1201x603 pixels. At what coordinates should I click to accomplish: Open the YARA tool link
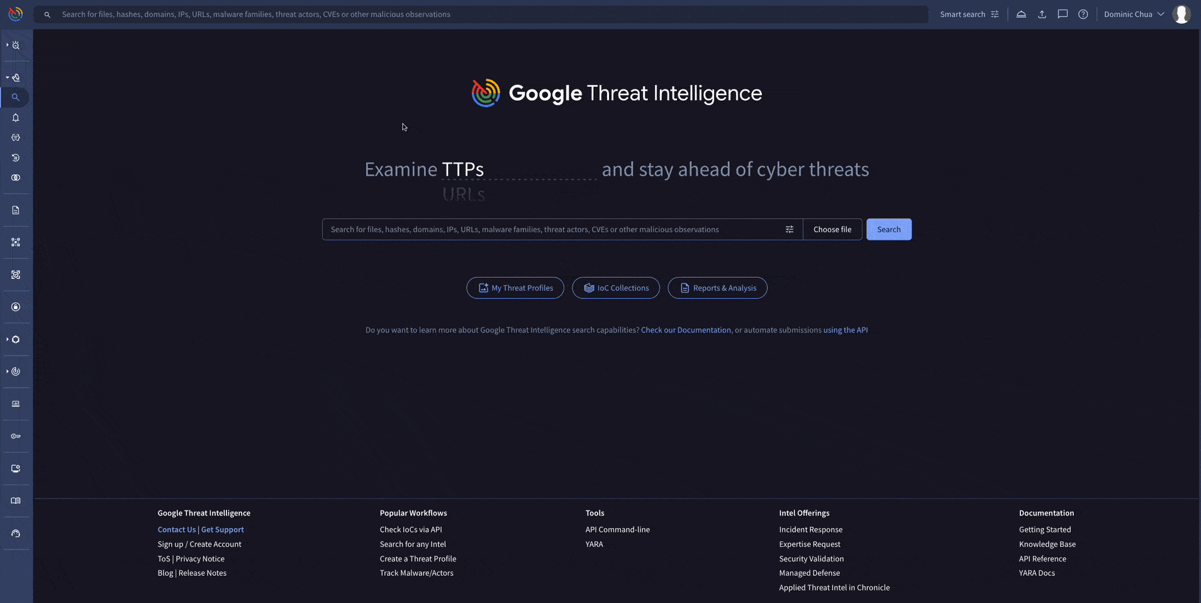pyautogui.click(x=594, y=544)
